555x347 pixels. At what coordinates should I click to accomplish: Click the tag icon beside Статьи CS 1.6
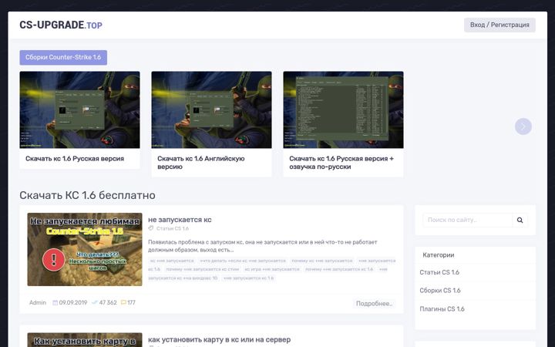[151, 228]
